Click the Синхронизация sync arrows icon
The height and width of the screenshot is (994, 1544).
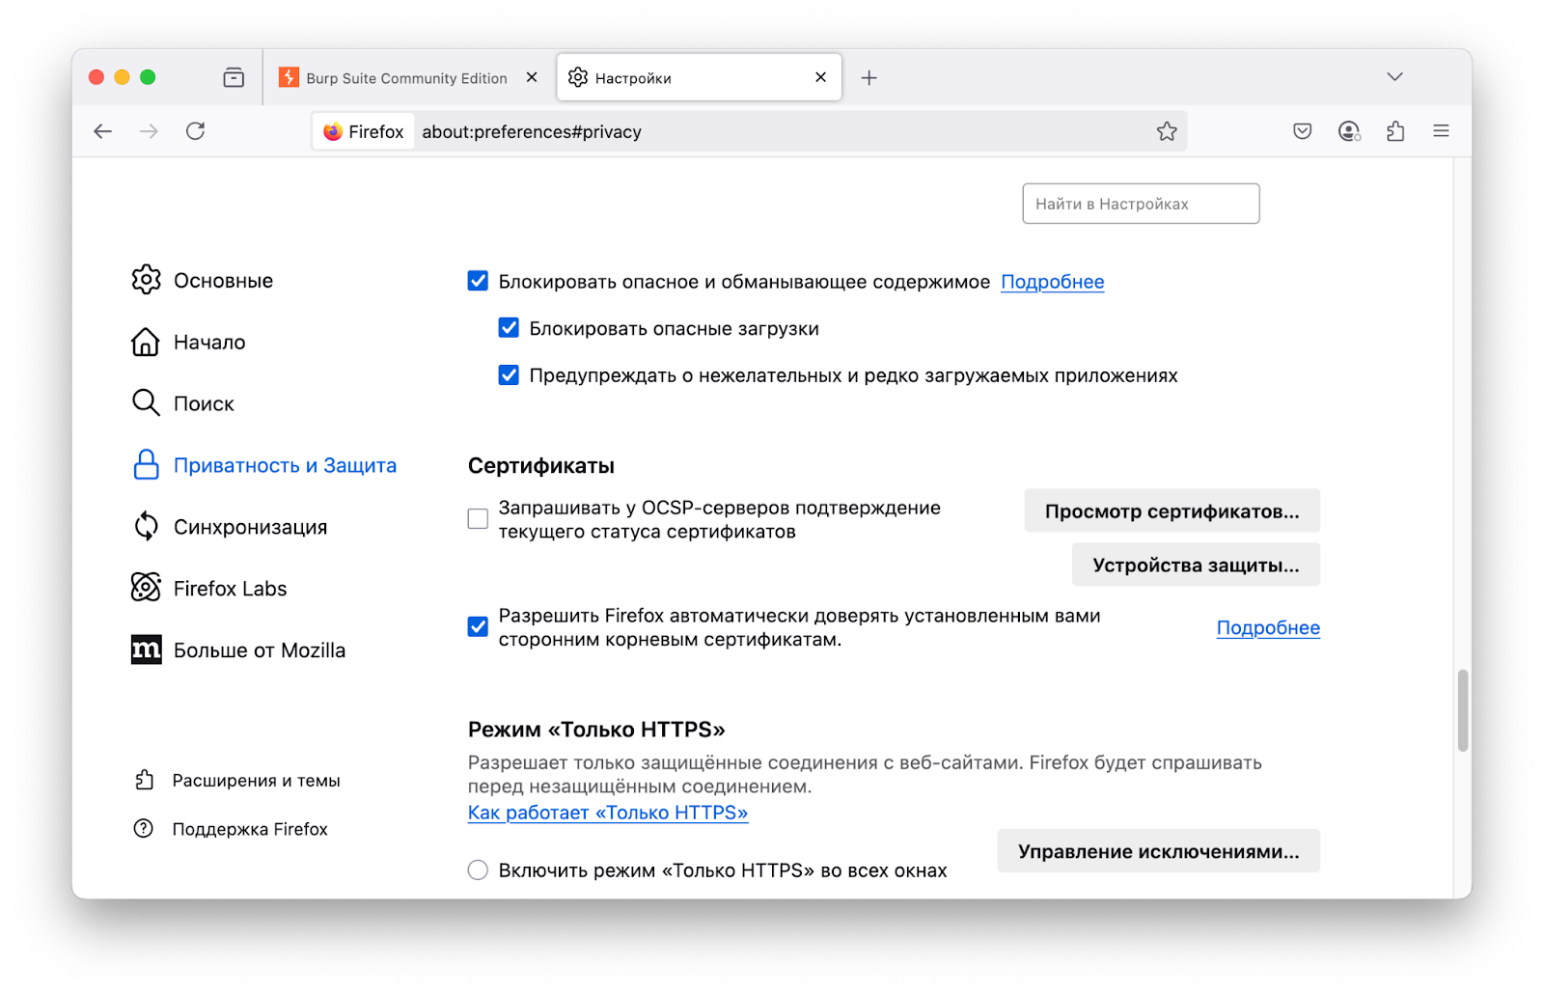(x=146, y=526)
